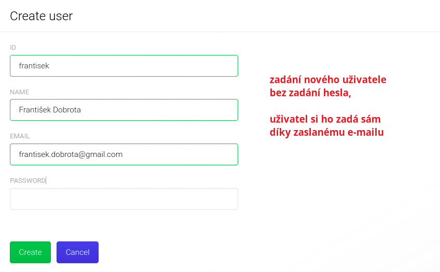
Task: Click the EMAIL field label
Action: 20,136
